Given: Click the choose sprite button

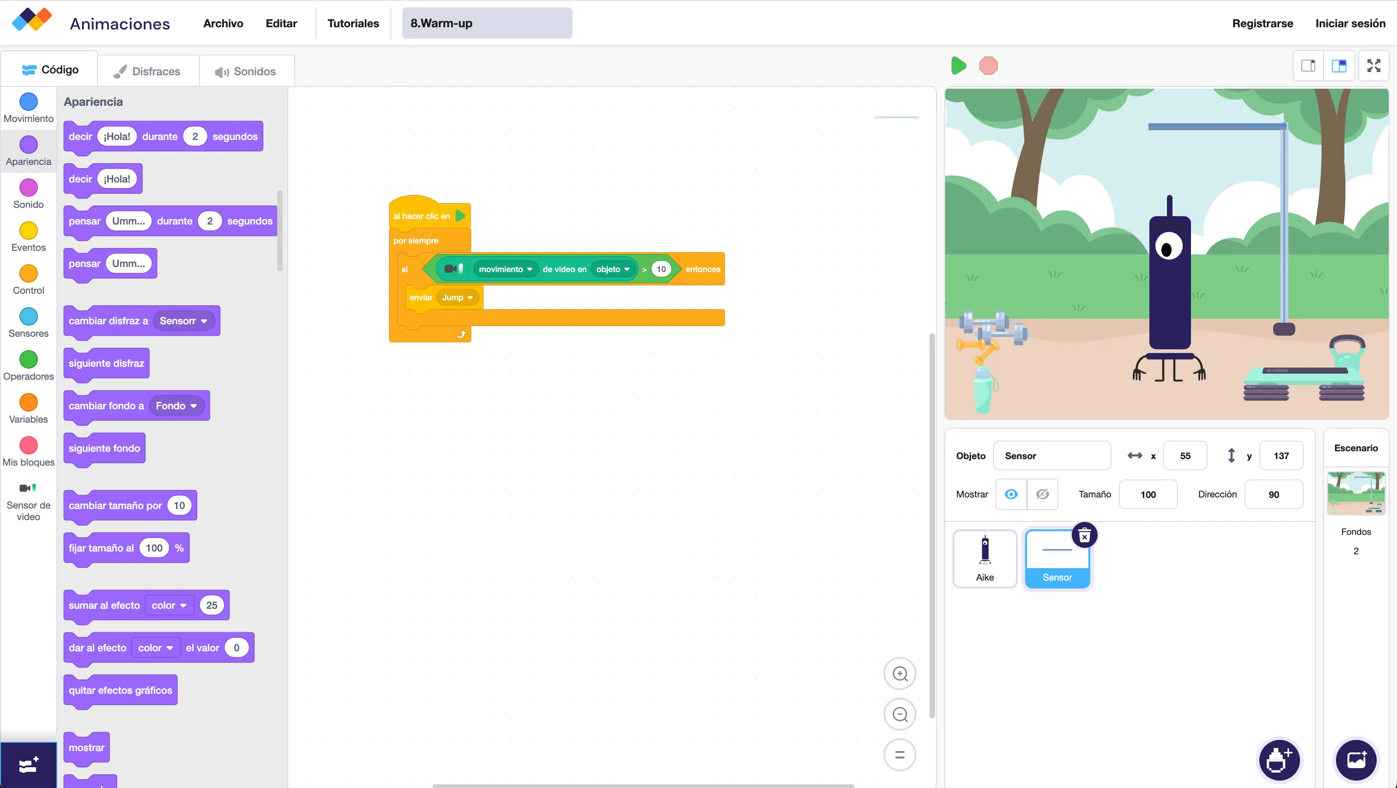Looking at the screenshot, I should (1279, 760).
